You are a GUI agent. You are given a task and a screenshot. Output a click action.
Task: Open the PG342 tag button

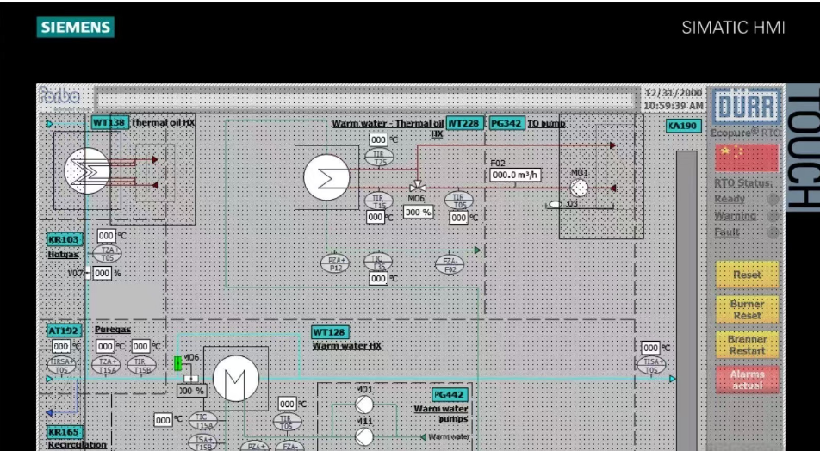[x=506, y=123]
